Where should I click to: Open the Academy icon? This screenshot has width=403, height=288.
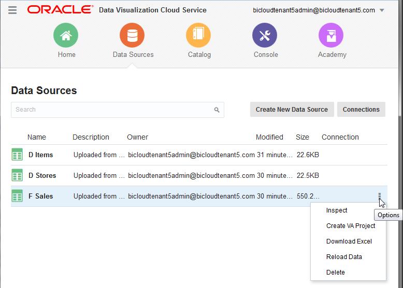click(331, 35)
